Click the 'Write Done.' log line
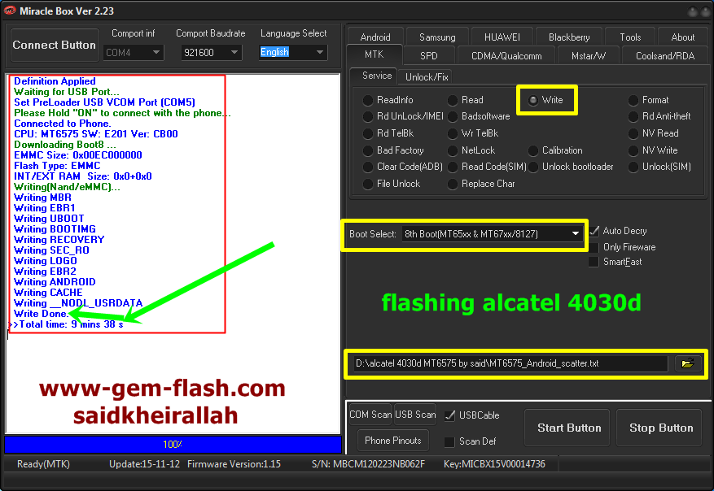The width and height of the screenshot is (714, 491). click(x=41, y=314)
